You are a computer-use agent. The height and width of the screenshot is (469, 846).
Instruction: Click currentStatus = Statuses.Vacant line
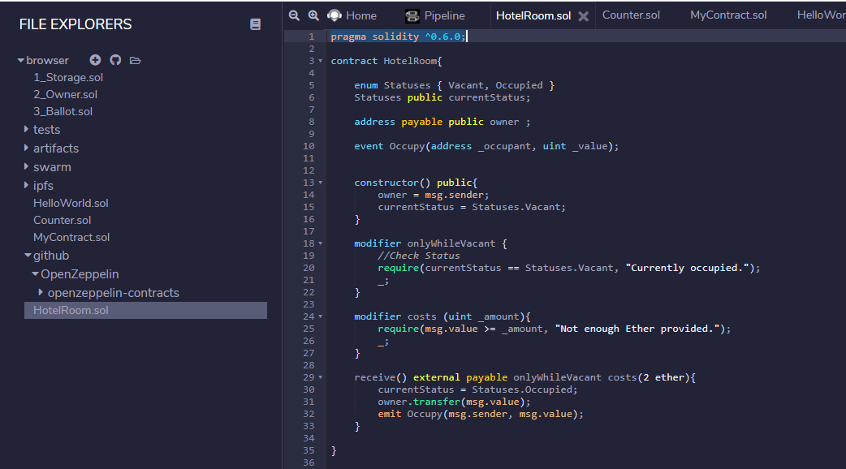click(x=472, y=207)
